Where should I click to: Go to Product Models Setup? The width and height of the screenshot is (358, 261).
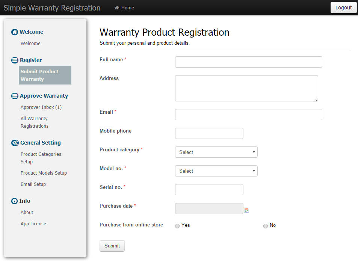44,173
